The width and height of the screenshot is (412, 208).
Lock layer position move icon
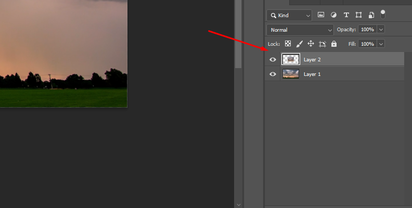[x=311, y=44]
